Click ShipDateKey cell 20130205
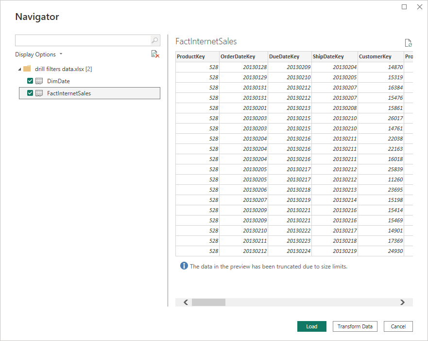Screen dimensions: 428x341 coord(335,77)
